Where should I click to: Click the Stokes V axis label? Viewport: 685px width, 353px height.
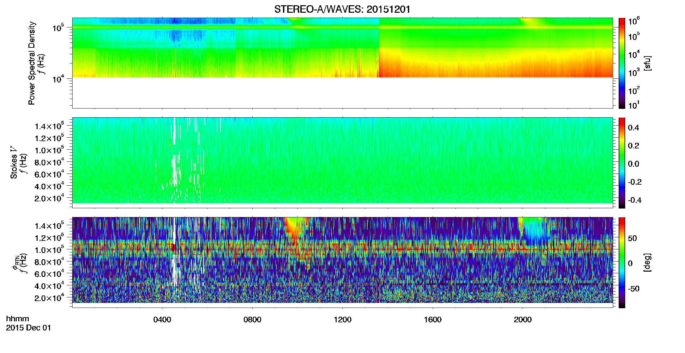pos(14,163)
